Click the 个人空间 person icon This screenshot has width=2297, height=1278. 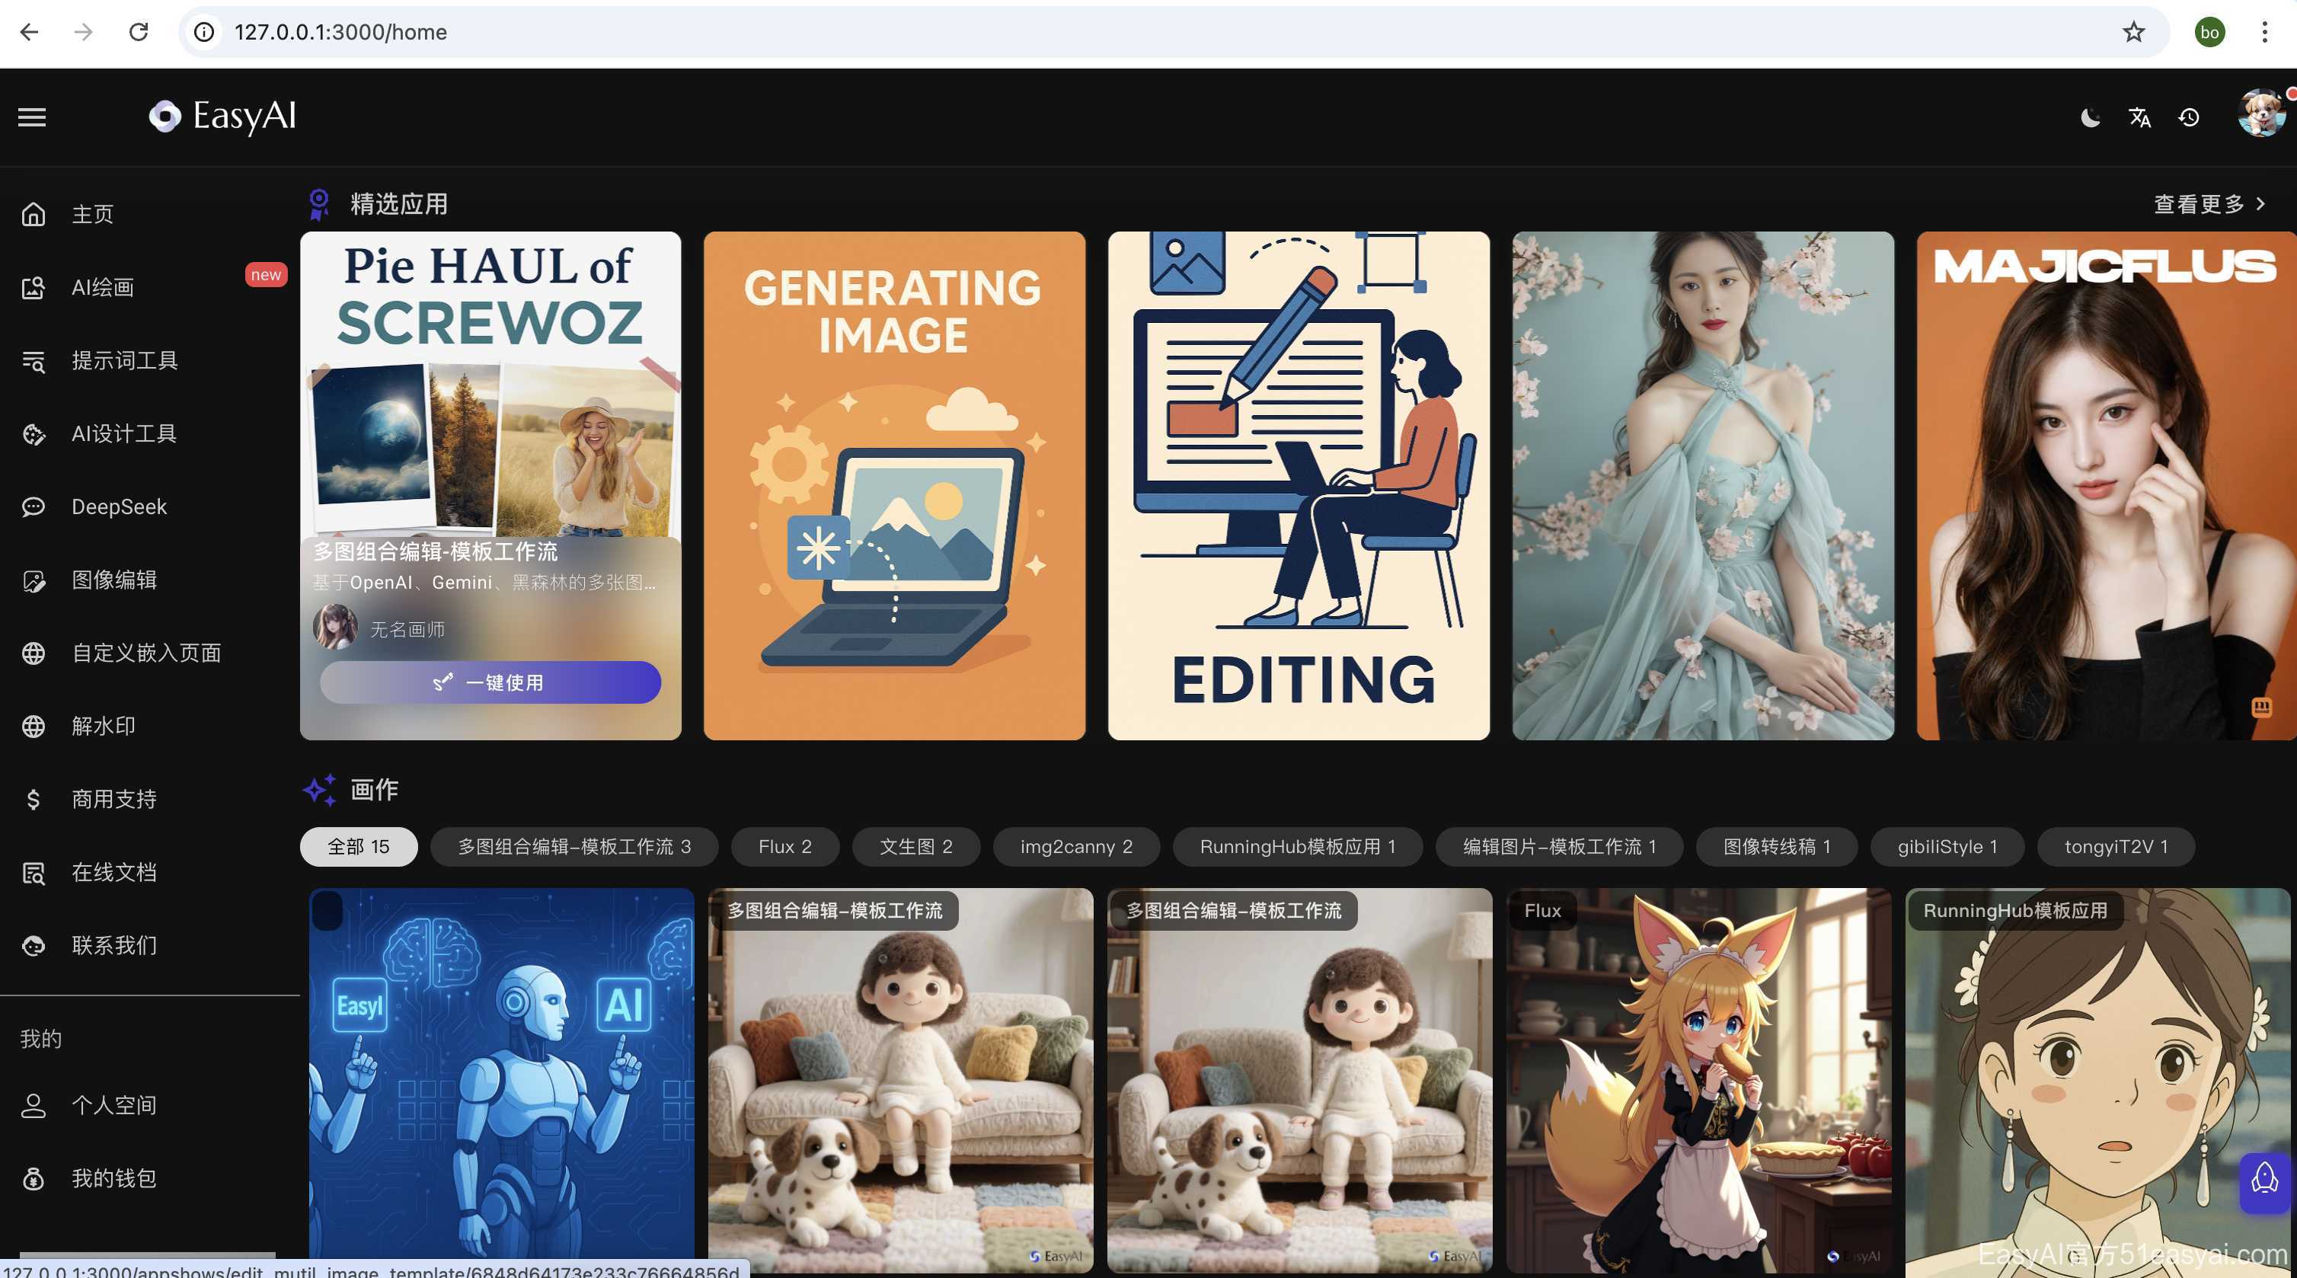click(34, 1106)
